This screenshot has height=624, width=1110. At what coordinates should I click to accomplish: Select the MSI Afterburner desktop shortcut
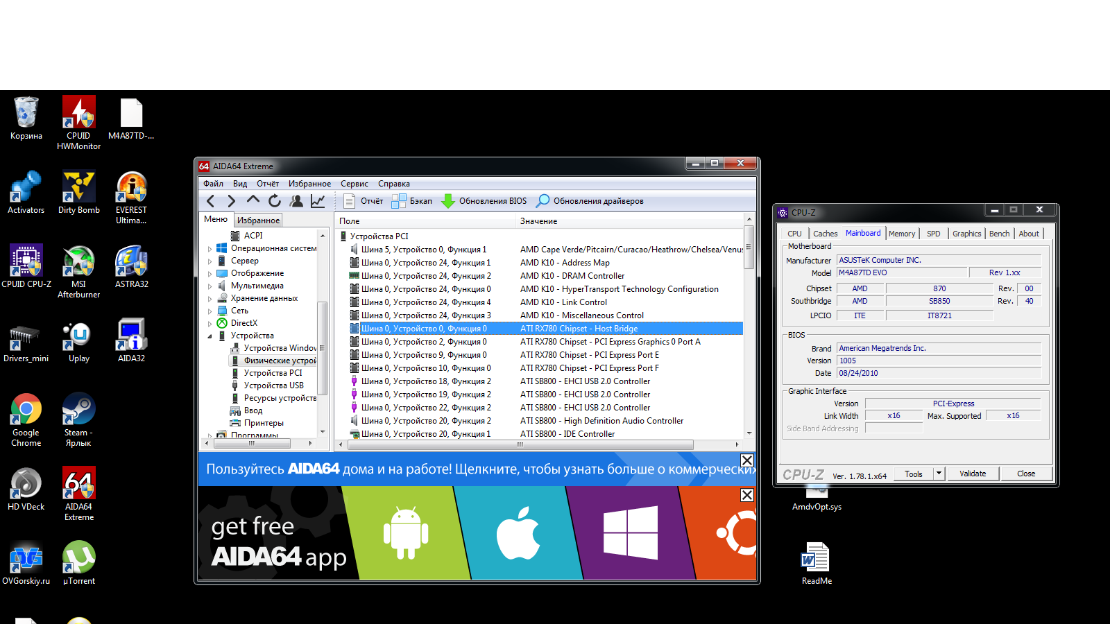[79, 272]
